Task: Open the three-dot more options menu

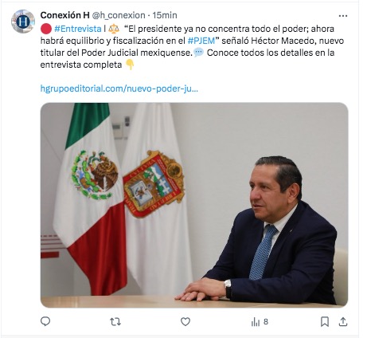Action: click(x=343, y=16)
